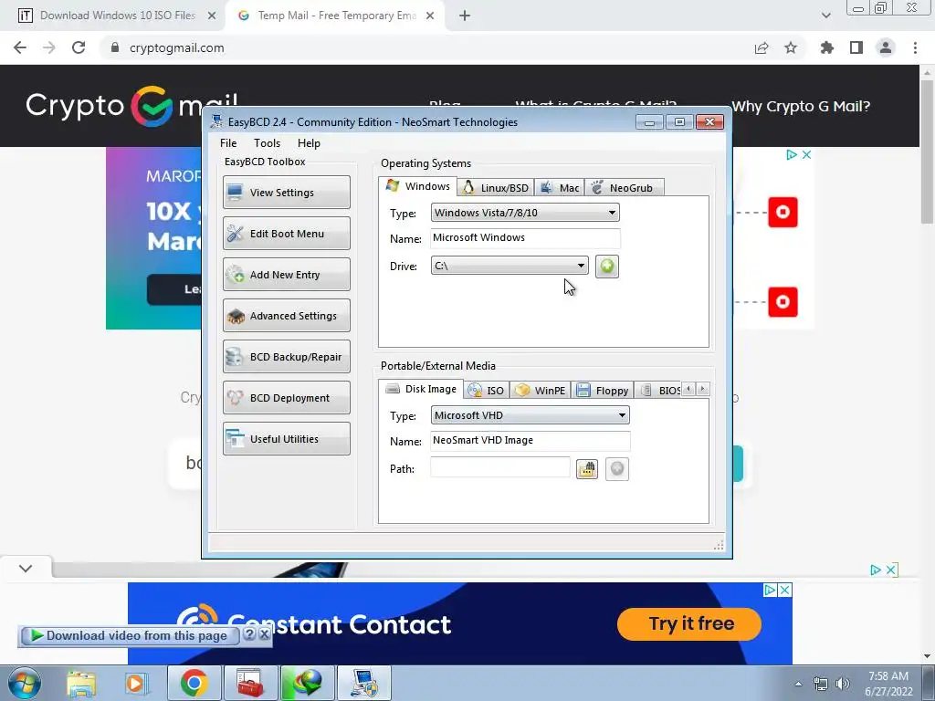Image resolution: width=935 pixels, height=701 pixels.
Task: Click the Chrome forward arrow
Action: click(x=49, y=47)
